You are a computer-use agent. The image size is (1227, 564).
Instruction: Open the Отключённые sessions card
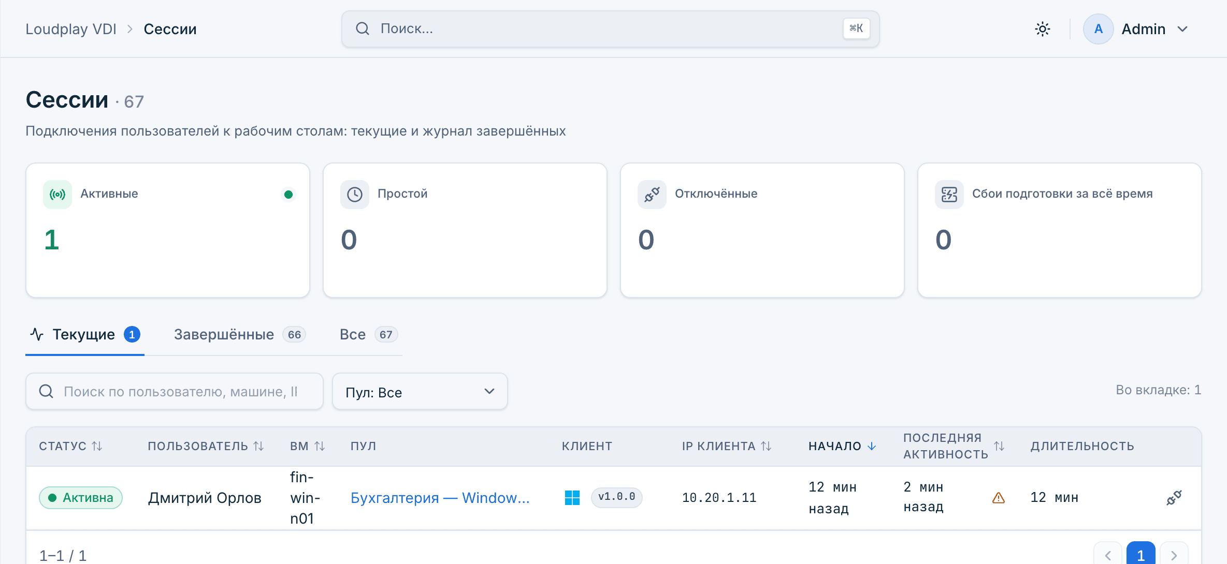click(x=762, y=230)
